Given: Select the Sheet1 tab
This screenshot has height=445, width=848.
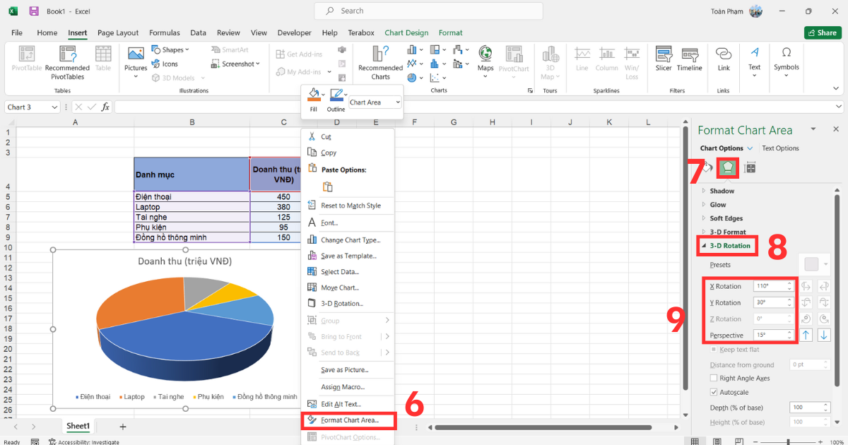Looking at the screenshot, I should click(78, 426).
